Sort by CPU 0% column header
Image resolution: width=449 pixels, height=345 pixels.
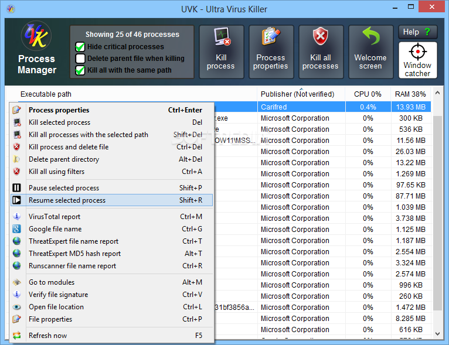pos(368,94)
